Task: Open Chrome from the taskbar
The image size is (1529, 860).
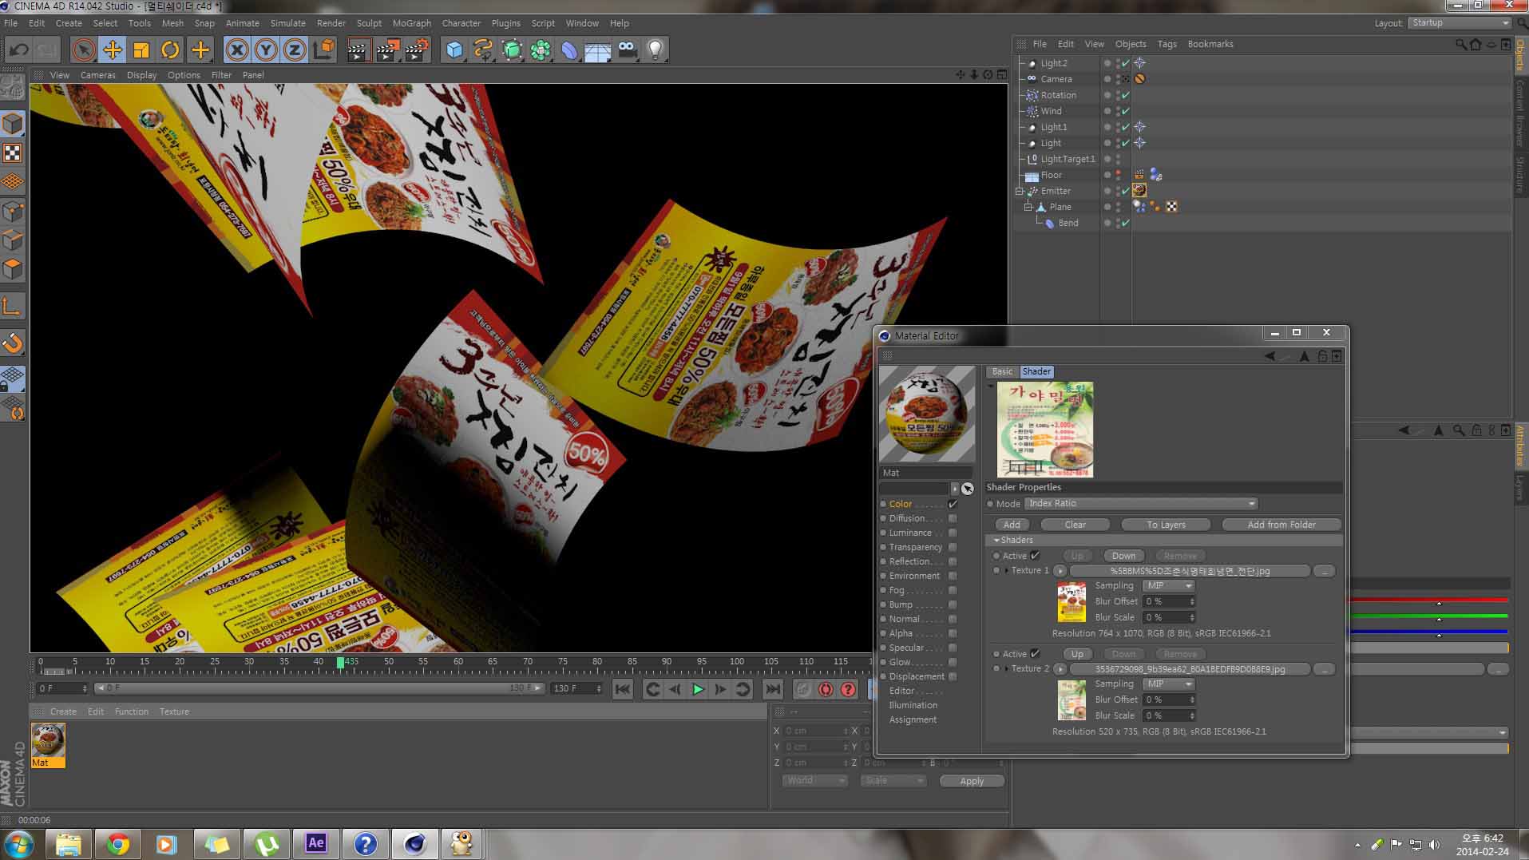Action: pos(118,843)
